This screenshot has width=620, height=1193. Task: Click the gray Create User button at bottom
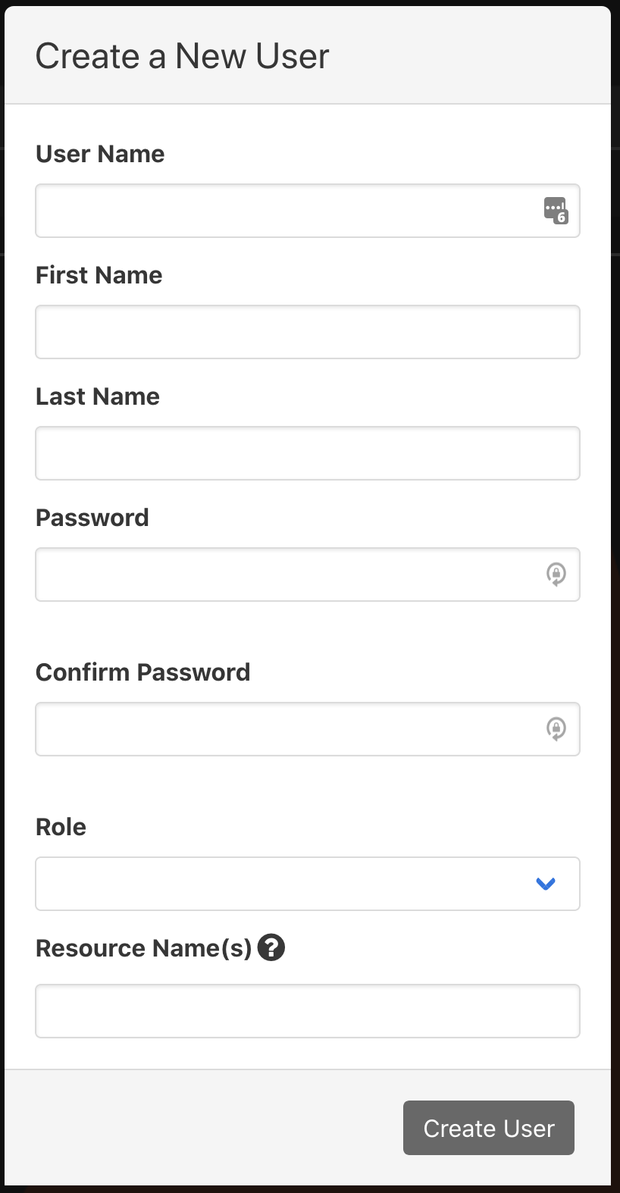pyautogui.click(x=488, y=1128)
